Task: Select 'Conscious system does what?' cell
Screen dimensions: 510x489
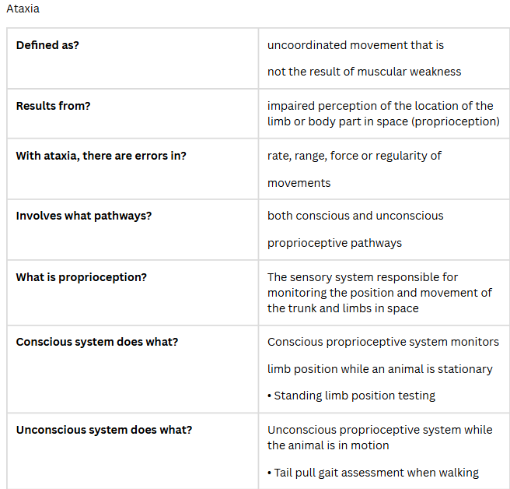Action: coord(96,342)
